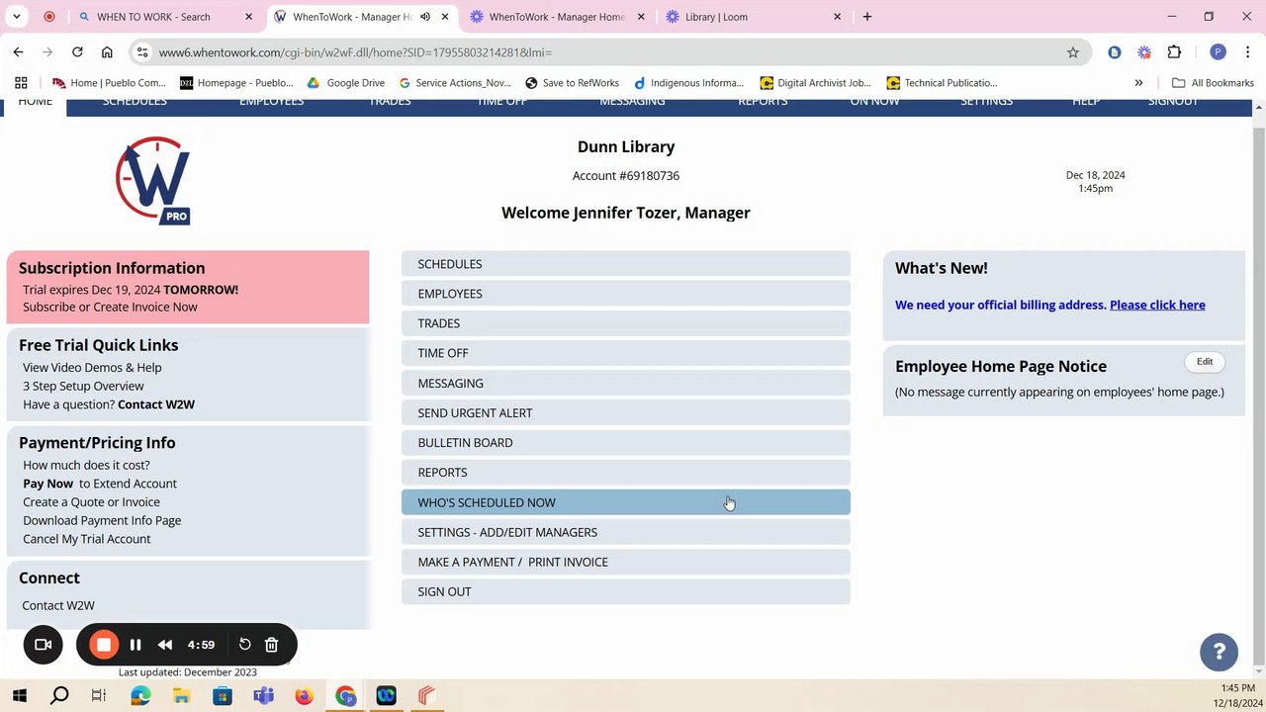Viewport: 1266px width, 712px height.
Task: Bookmark this page with the star icon
Action: pyautogui.click(x=1073, y=52)
